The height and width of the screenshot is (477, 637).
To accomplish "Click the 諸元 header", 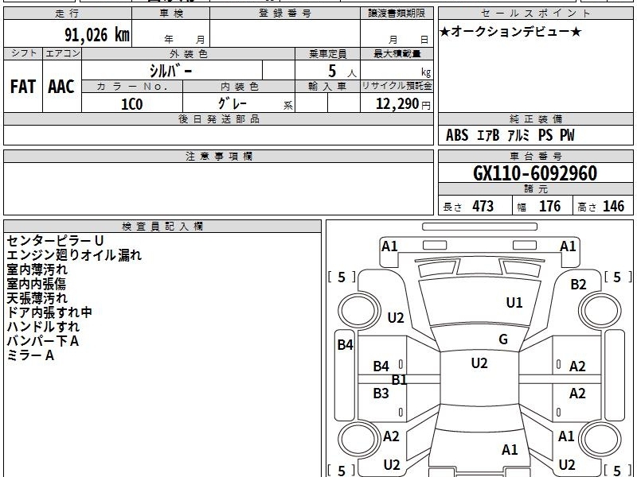I will point(535,188).
